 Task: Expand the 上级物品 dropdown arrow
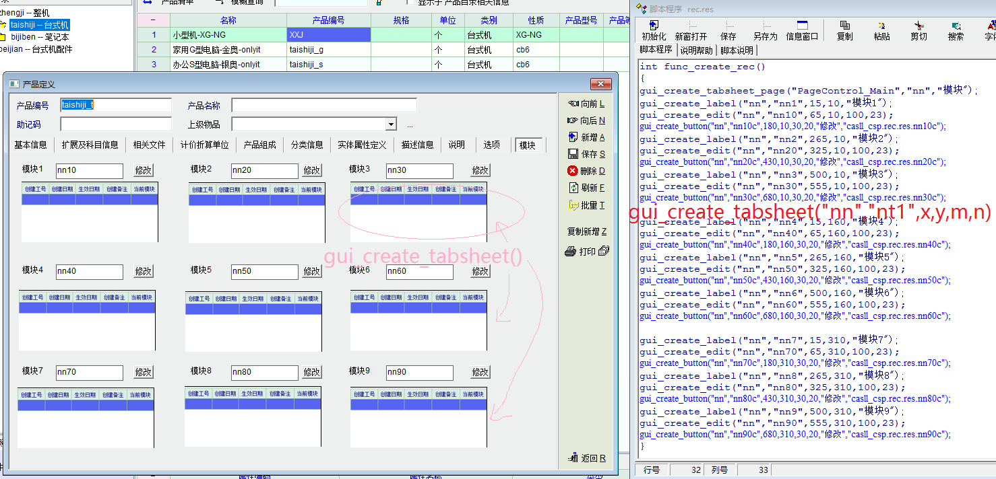pyautogui.click(x=391, y=124)
